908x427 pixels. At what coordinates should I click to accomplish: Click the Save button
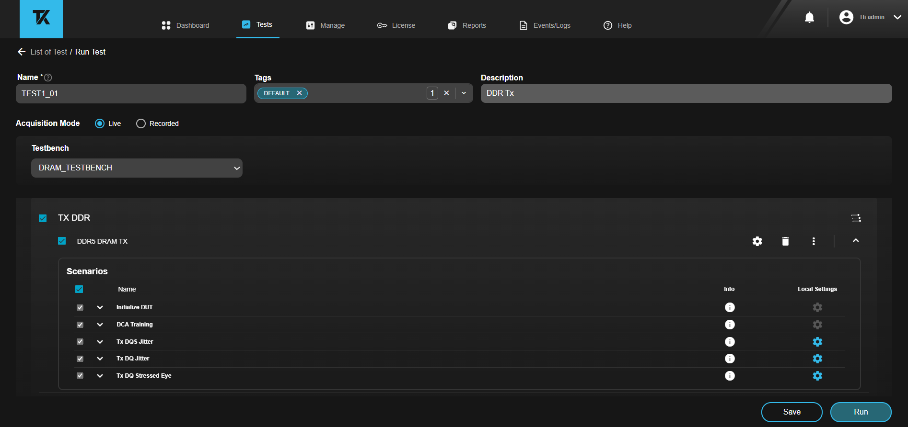[x=792, y=412]
